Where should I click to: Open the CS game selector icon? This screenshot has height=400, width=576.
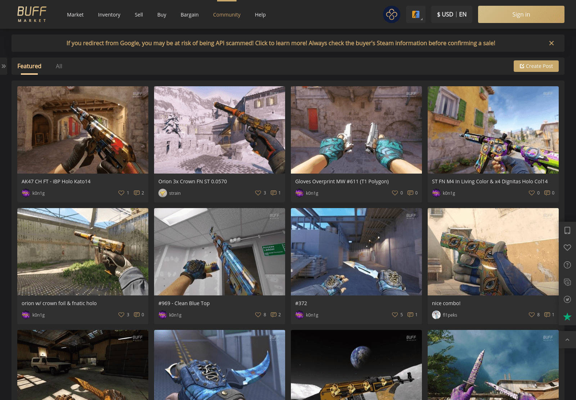pos(416,14)
